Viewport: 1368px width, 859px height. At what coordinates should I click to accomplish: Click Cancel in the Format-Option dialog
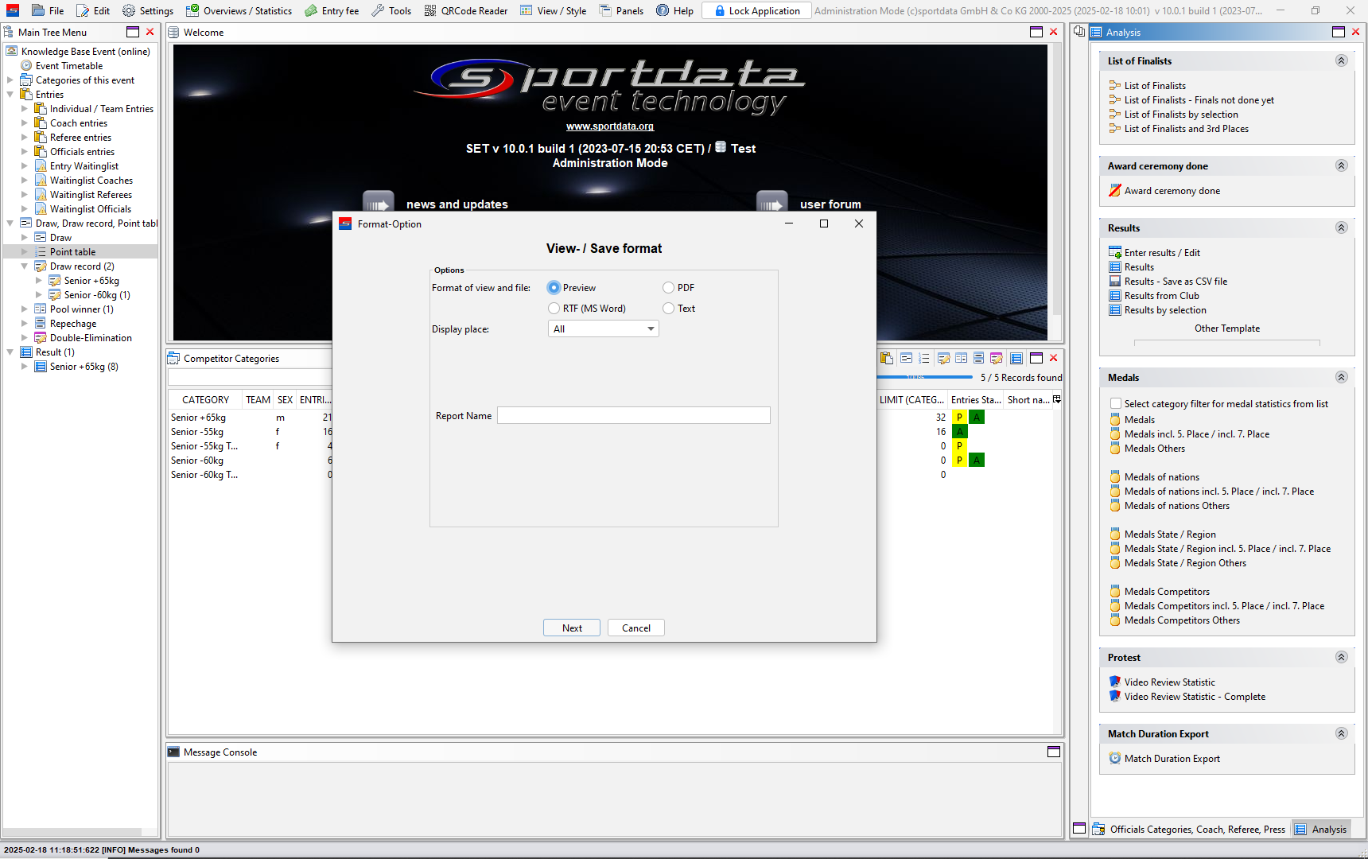click(x=636, y=628)
